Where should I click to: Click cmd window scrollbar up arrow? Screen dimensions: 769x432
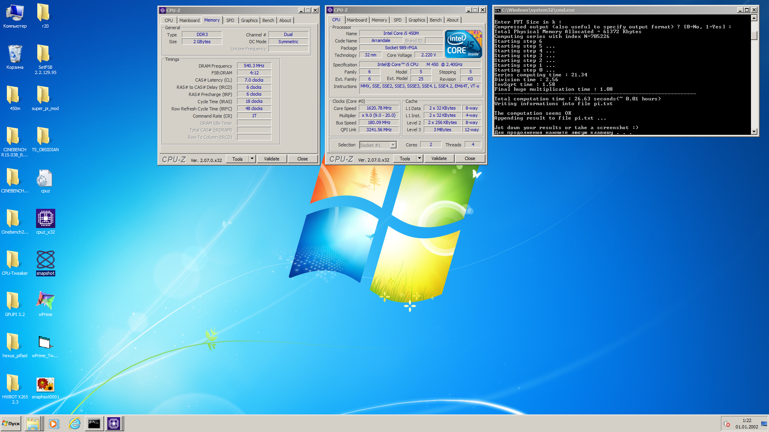coord(754,18)
